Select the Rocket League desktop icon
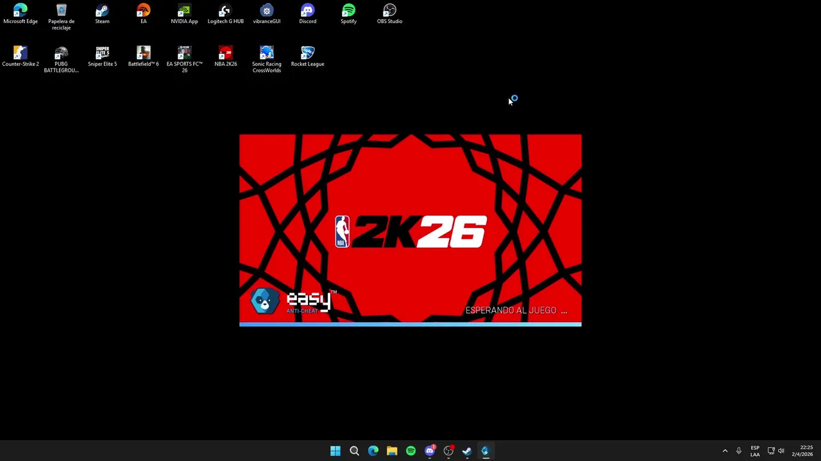Viewport: 821px width, 461px height. point(307,56)
